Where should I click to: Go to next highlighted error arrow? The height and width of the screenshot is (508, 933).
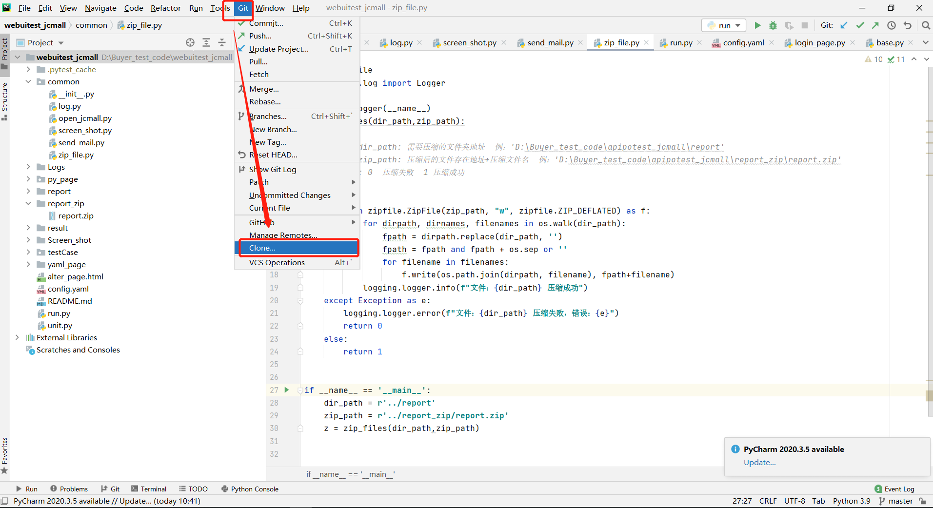point(926,59)
